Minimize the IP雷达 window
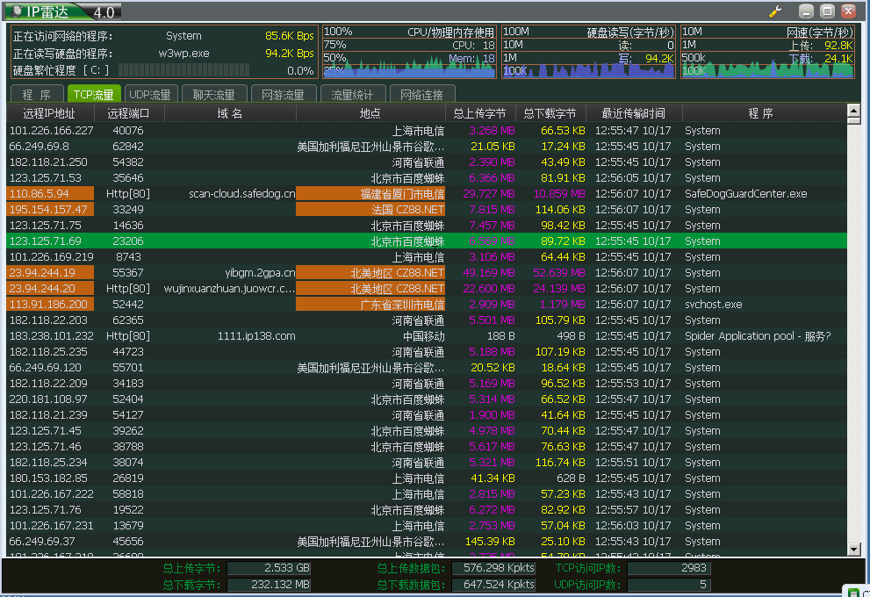Screen dimensions: 870x597 806,11
